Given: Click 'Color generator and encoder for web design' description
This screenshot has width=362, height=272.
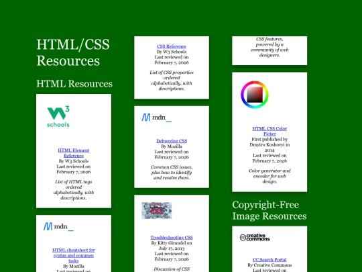Looking at the screenshot, I should tap(269, 176).
